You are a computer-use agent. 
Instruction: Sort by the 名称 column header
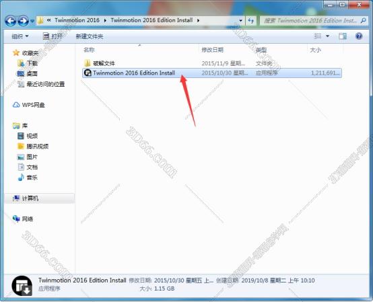click(89, 50)
